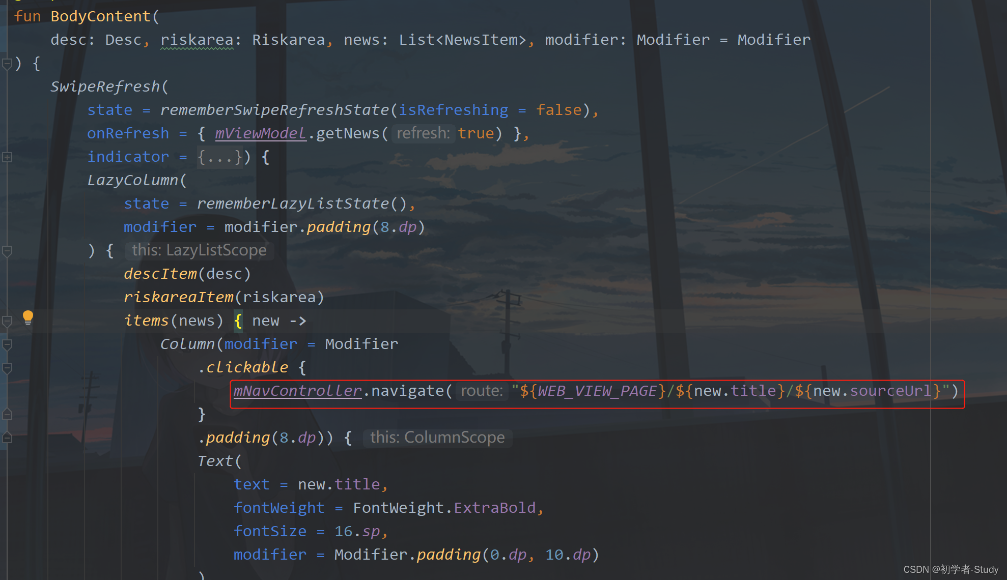Screen dimensions: 1007x580
Task: Fold the .clickable block gutter marker
Action: point(7,368)
